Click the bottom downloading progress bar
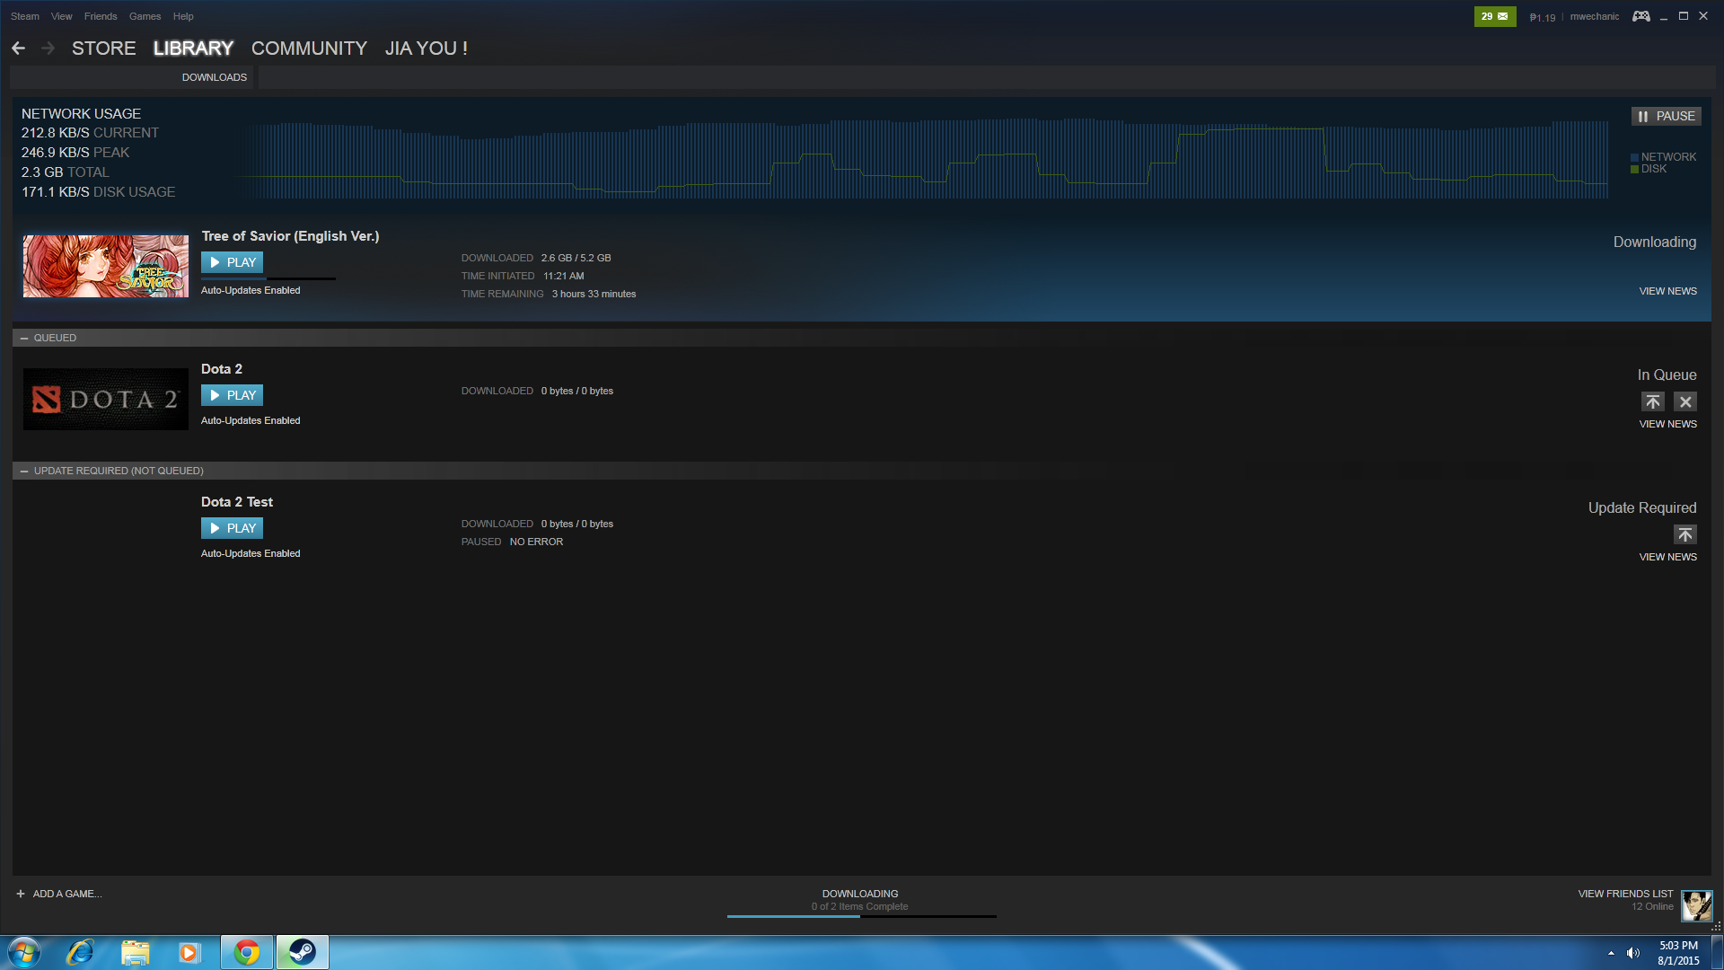This screenshot has width=1724, height=970. (860, 915)
